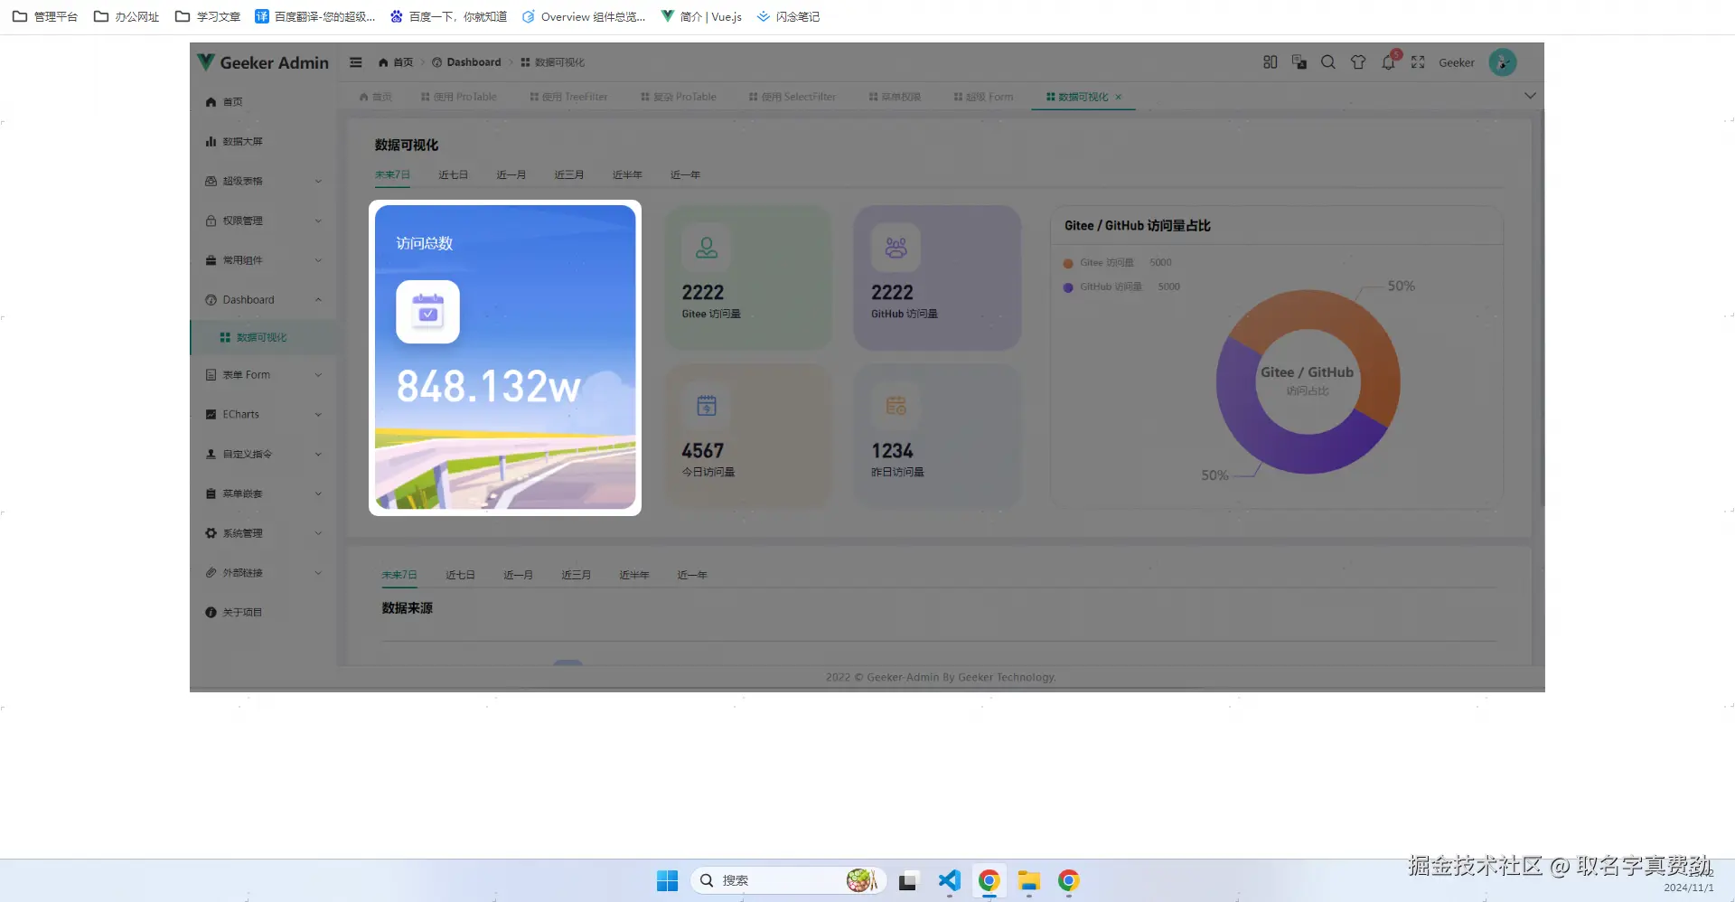Open the Windows Start menu
Viewport: 1735px width, 902px height.
667,880
